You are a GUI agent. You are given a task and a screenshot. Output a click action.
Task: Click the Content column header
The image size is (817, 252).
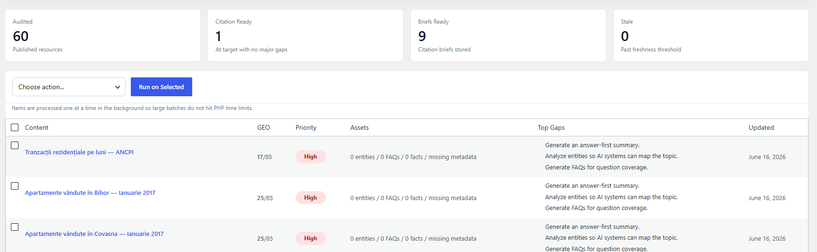point(37,127)
